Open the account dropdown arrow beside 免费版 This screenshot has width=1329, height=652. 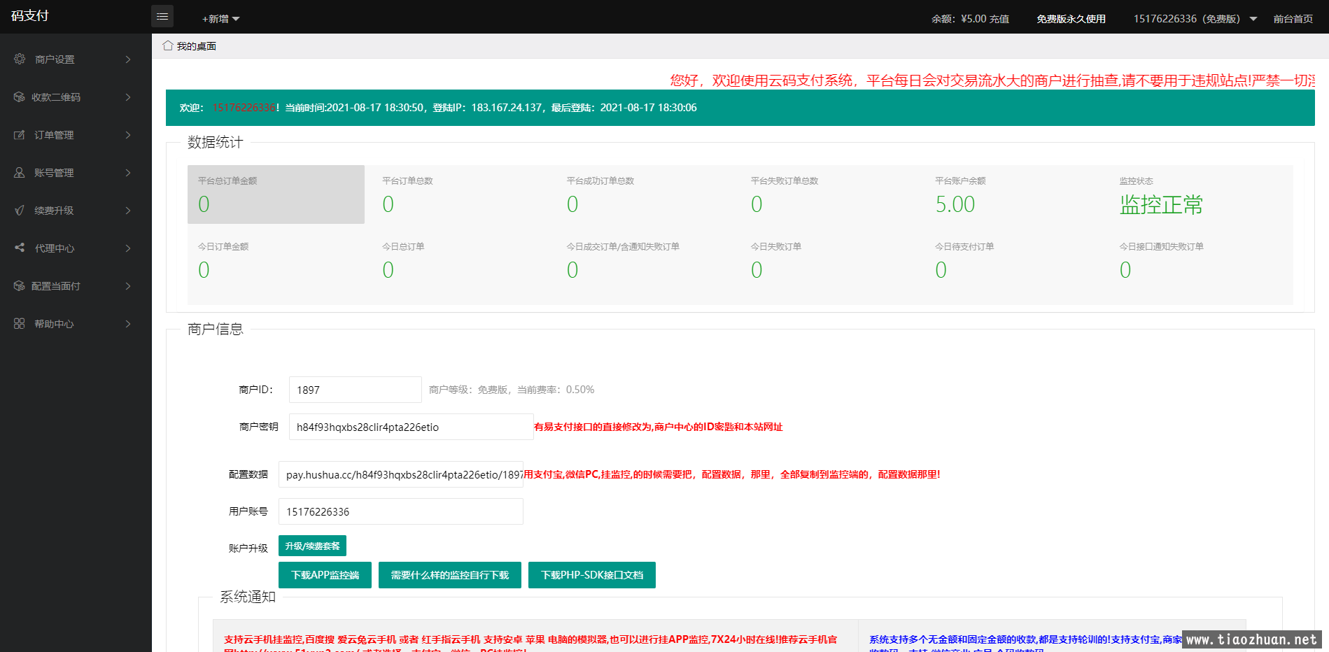tap(1253, 19)
